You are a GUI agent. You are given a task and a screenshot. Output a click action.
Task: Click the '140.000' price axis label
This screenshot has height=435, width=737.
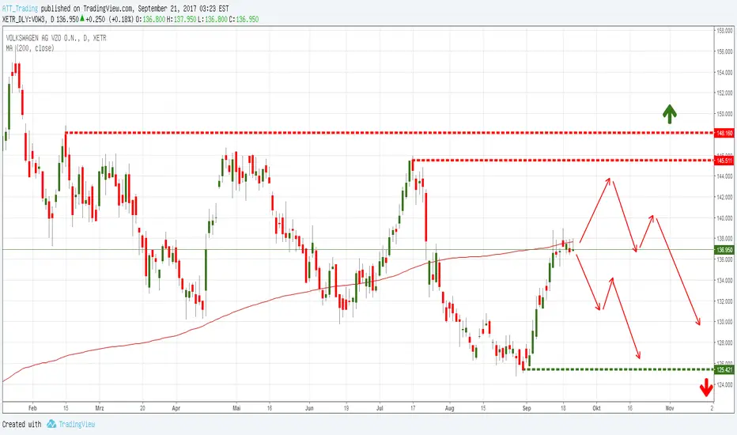[x=724, y=218]
